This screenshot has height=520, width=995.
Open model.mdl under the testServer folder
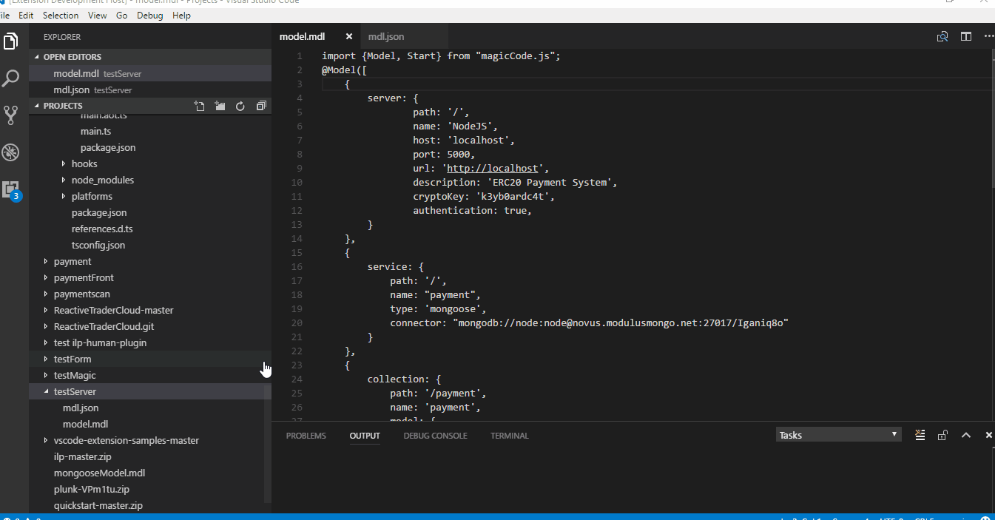(x=150, y=424)
